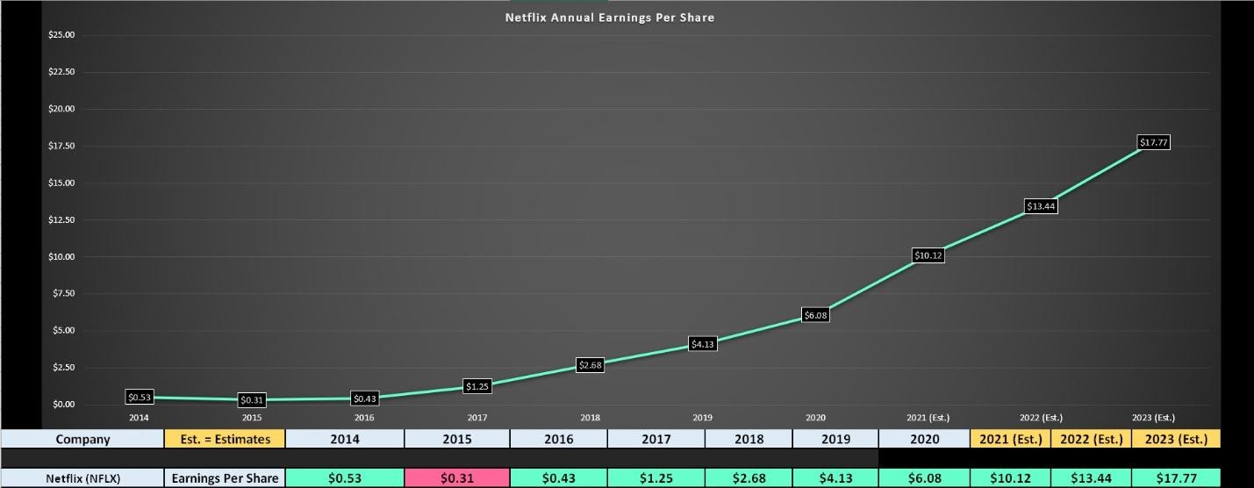The image size is (1254, 488).
Task: Select the Earnings Per Share table cell
Action: click(x=225, y=478)
